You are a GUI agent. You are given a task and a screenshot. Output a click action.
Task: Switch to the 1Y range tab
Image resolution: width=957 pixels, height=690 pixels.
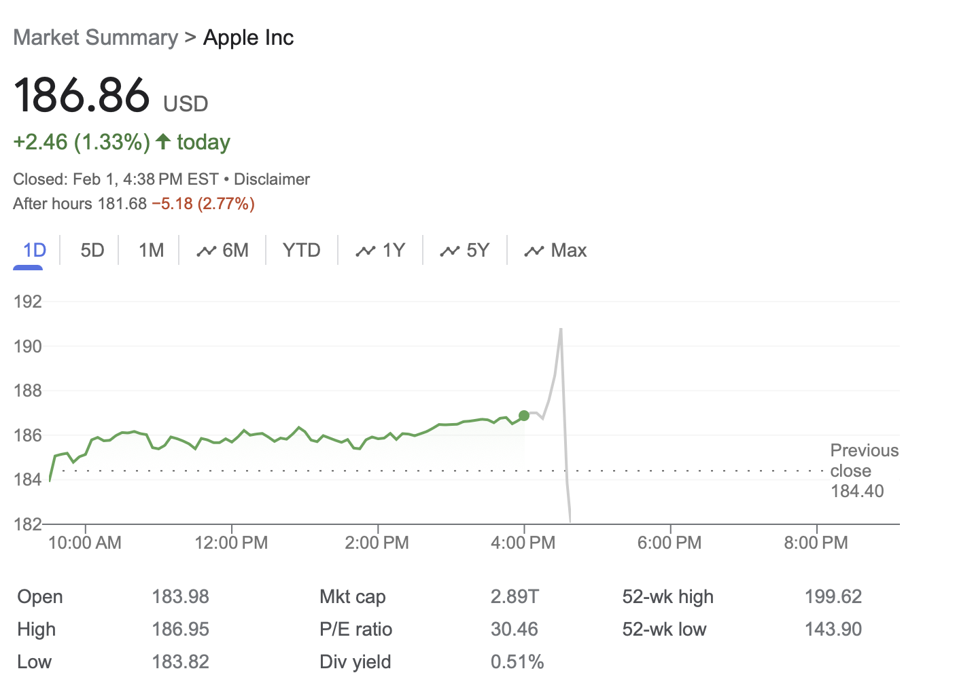(380, 251)
